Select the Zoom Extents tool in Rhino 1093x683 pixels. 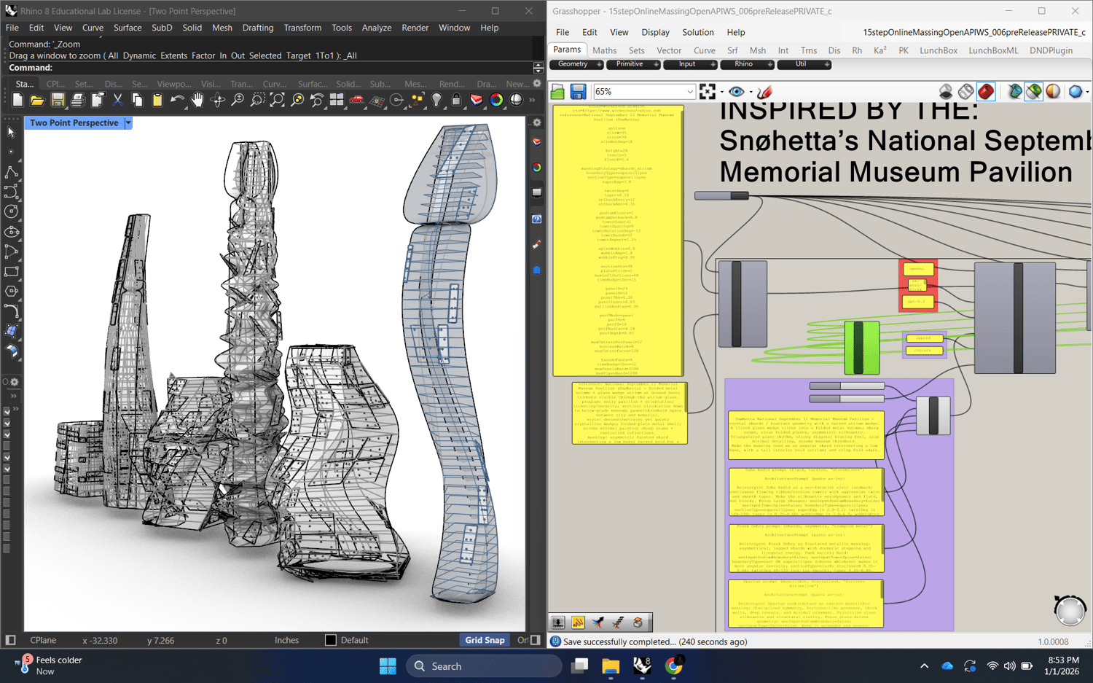(277, 101)
